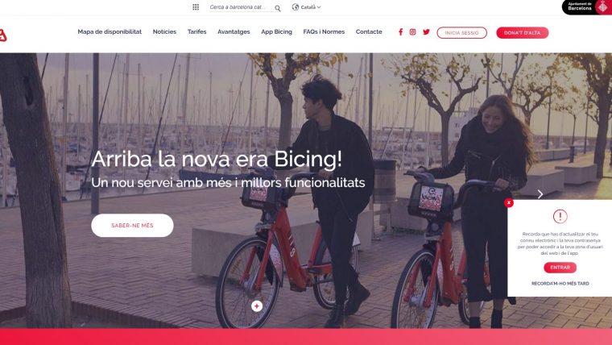
Task: Open the apps grid icon
Action: [x=196, y=7]
